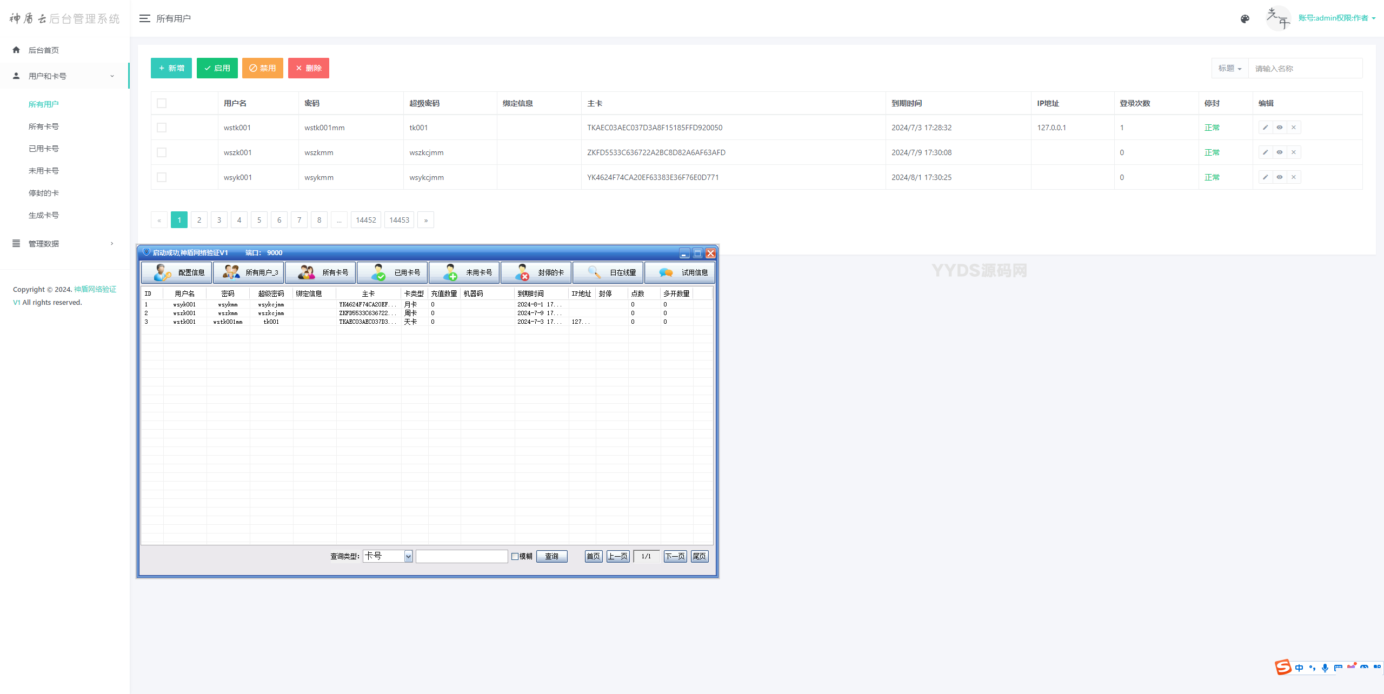Image resolution: width=1384 pixels, height=694 pixels.
Task: Click the green 启用 button
Action: click(x=217, y=68)
